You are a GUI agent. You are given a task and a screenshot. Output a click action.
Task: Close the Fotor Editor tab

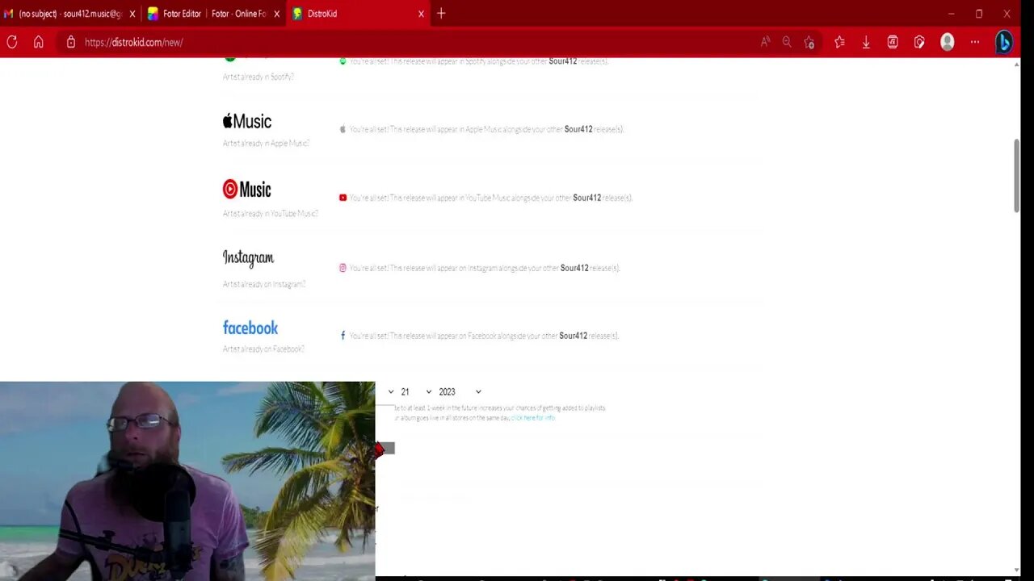tap(276, 14)
